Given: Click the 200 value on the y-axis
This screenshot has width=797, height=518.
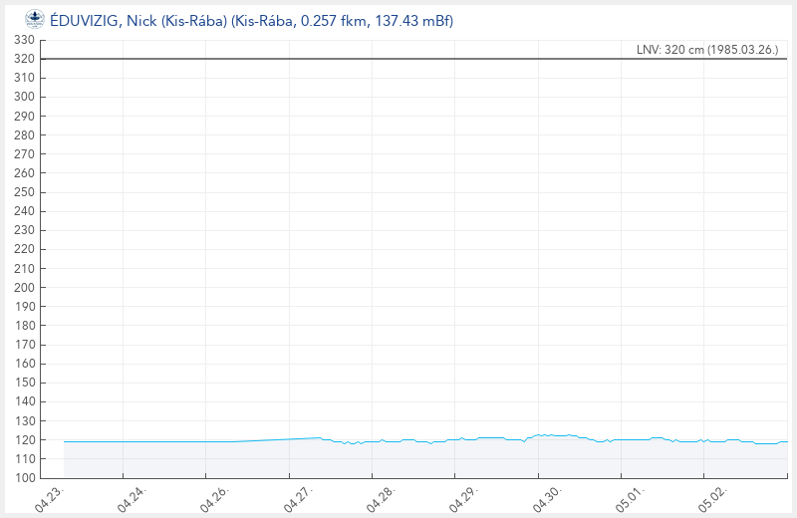Looking at the screenshot, I should (x=24, y=287).
